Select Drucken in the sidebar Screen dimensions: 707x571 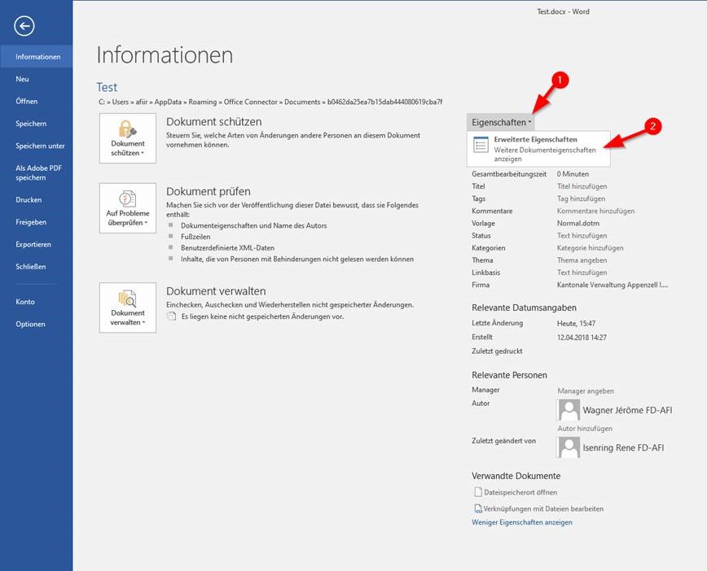29,199
